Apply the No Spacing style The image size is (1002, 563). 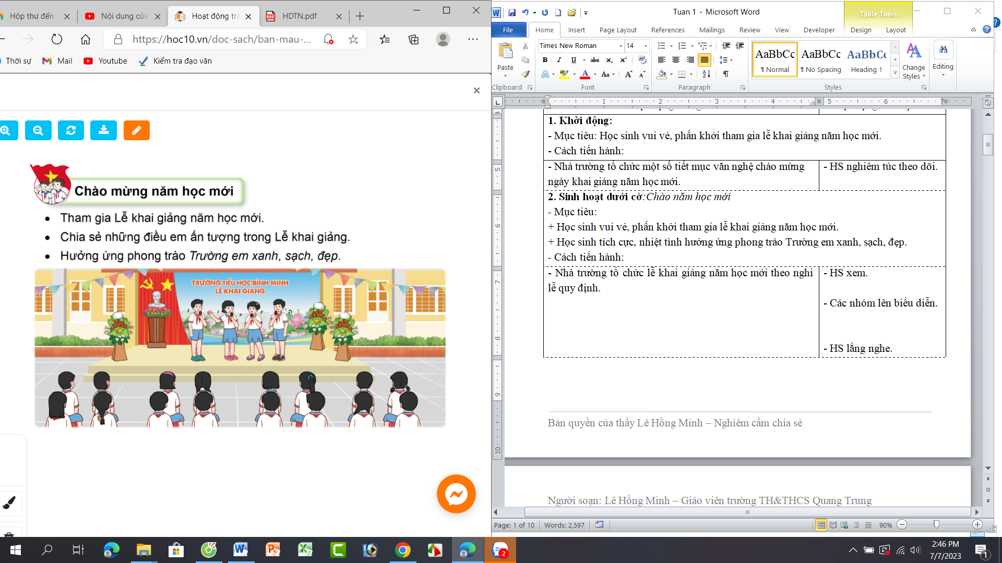point(821,60)
